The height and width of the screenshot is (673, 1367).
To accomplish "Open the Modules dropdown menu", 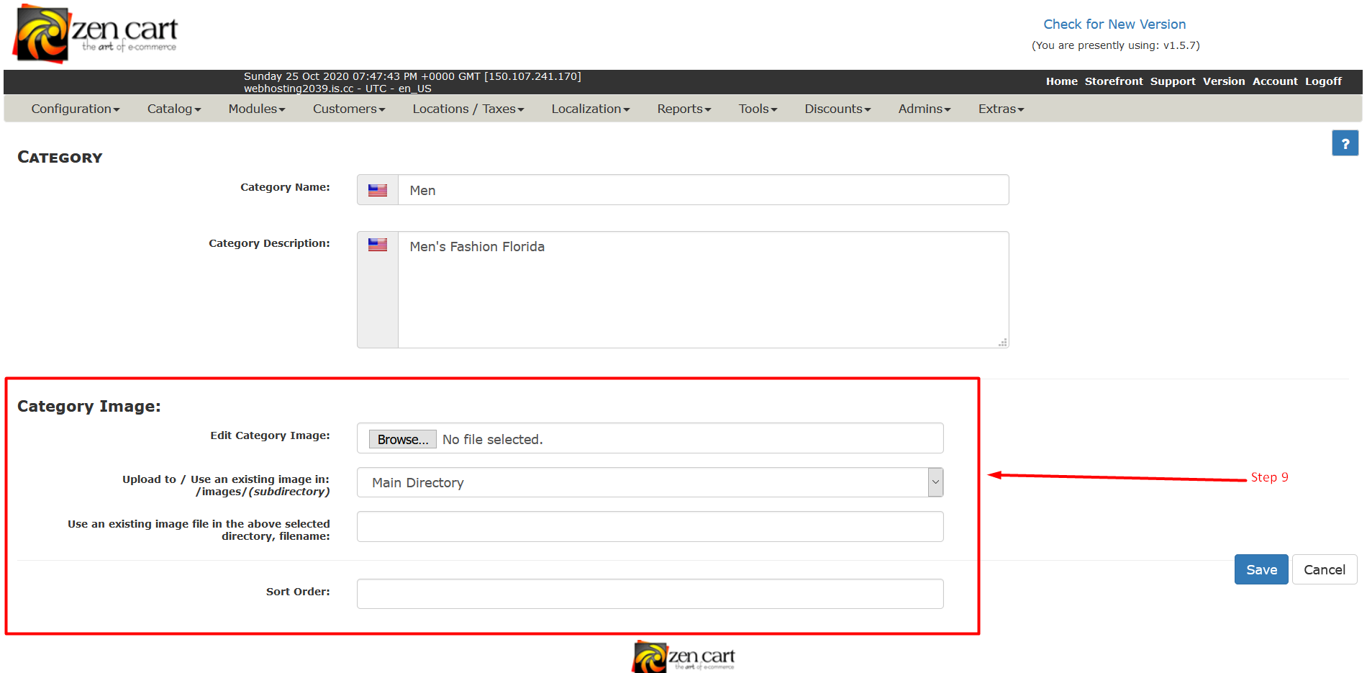I will [257, 109].
